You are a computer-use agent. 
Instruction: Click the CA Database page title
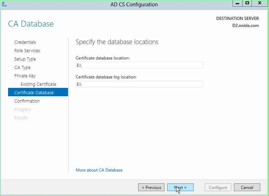tap(31, 24)
